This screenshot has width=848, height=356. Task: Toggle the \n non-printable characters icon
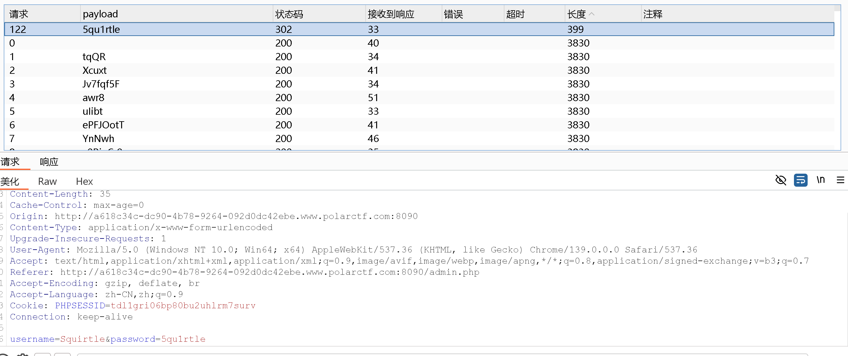820,180
